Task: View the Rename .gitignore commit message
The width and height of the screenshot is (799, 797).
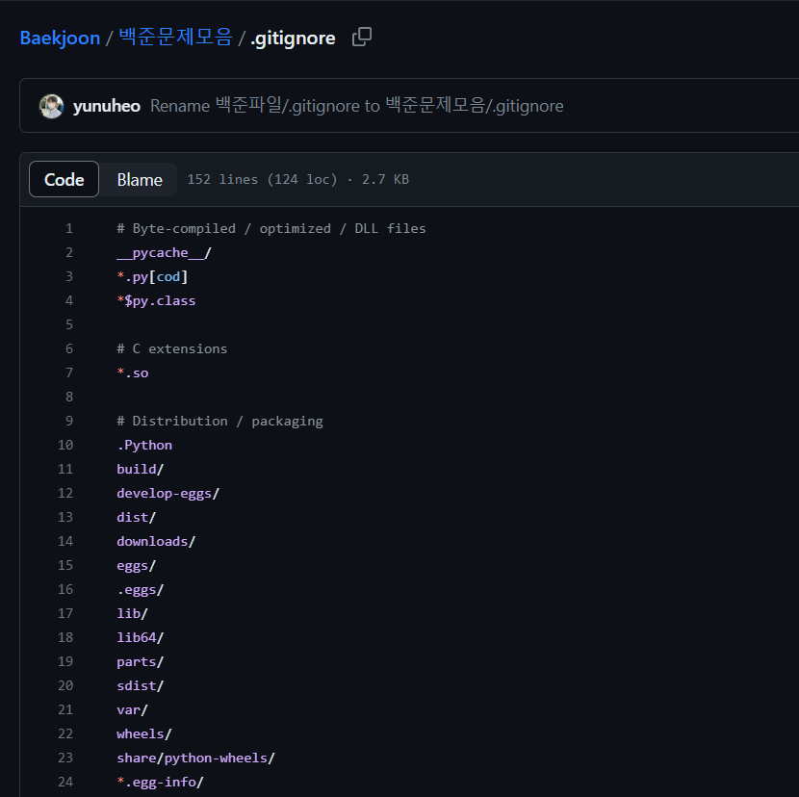Action: coord(357,106)
